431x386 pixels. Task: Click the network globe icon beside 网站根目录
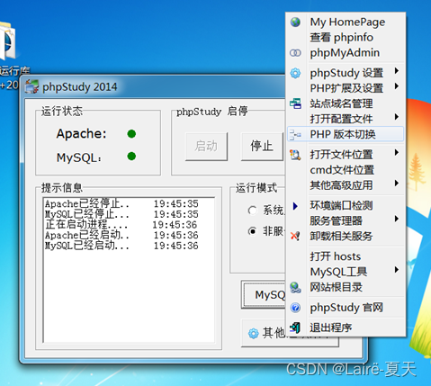295,287
